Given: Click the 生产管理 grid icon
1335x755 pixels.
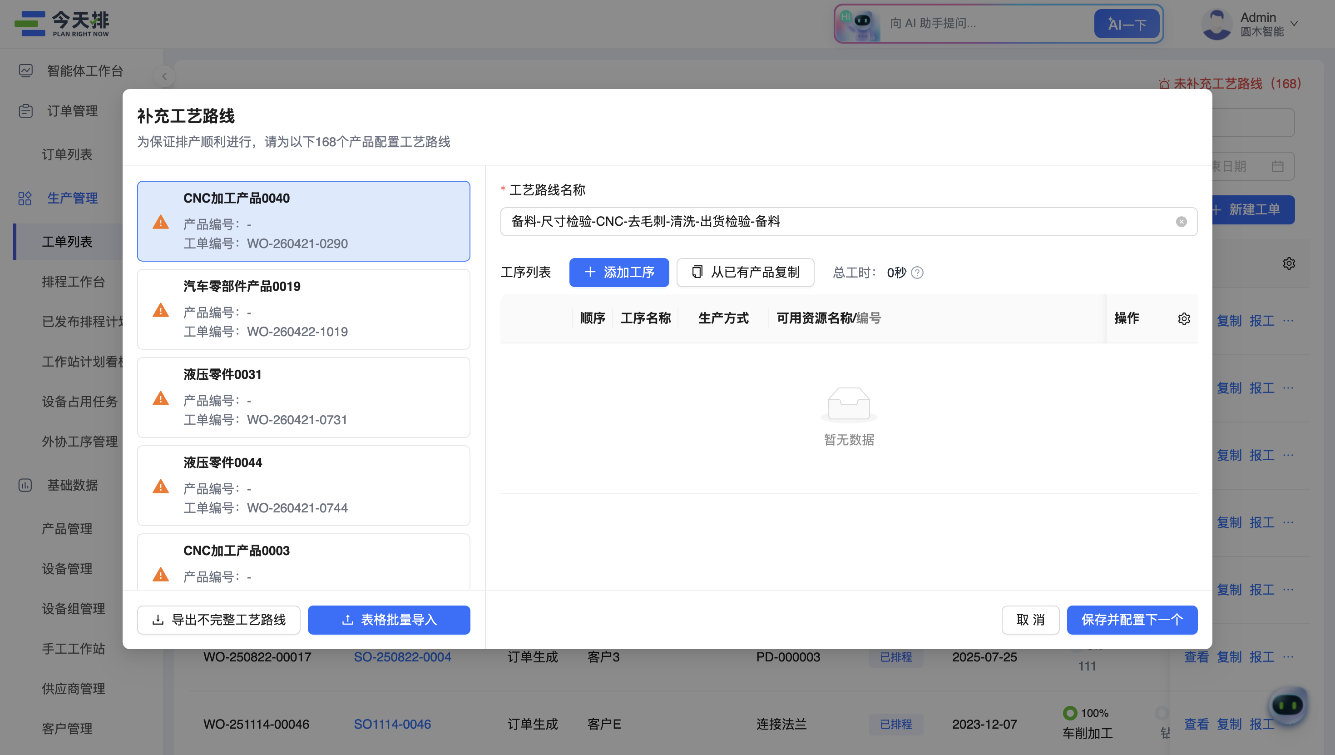Looking at the screenshot, I should (25, 198).
